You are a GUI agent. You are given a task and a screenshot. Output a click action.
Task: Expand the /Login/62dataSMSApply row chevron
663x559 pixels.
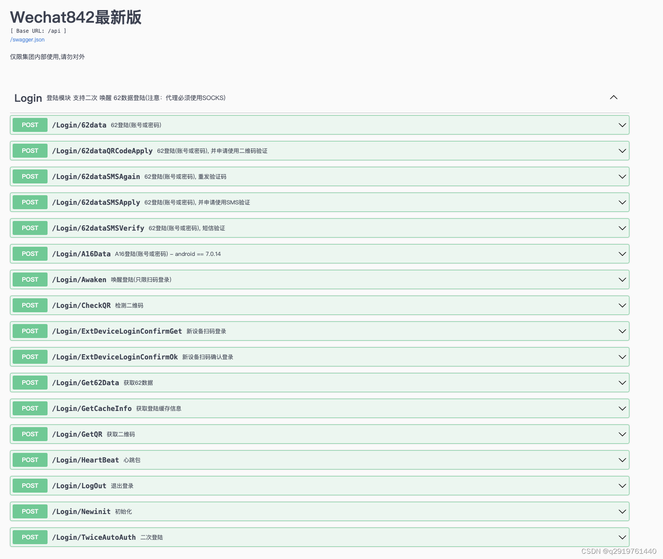pyautogui.click(x=622, y=202)
